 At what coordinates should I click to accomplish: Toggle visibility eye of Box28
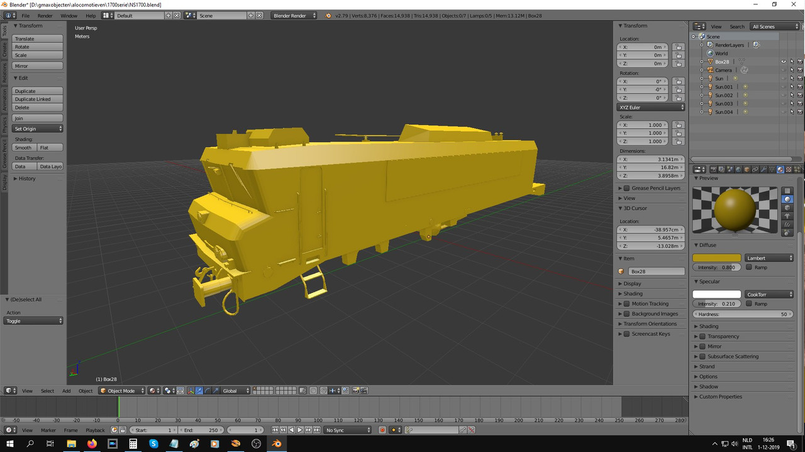click(x=784, y=62)
